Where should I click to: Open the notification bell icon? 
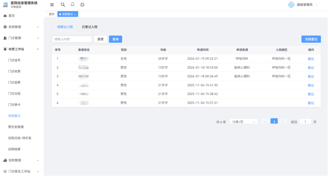coord(72,5)
